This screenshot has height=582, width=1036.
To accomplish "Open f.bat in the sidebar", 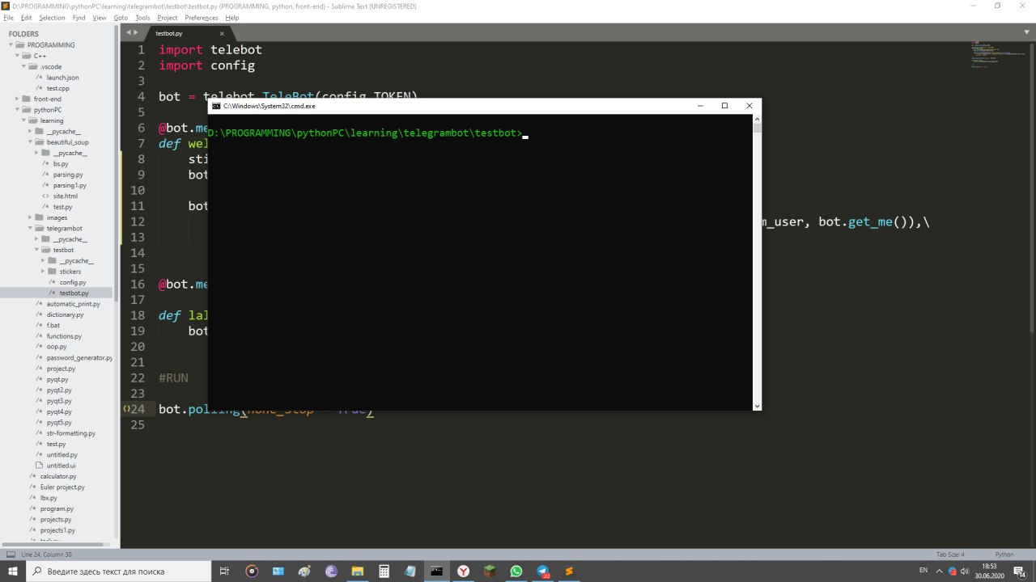I will (53, 325).
